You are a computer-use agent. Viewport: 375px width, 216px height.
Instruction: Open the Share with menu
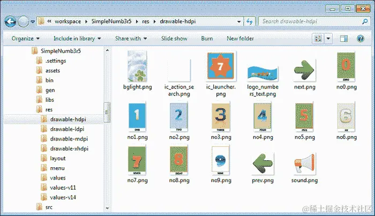coord(131,39)
